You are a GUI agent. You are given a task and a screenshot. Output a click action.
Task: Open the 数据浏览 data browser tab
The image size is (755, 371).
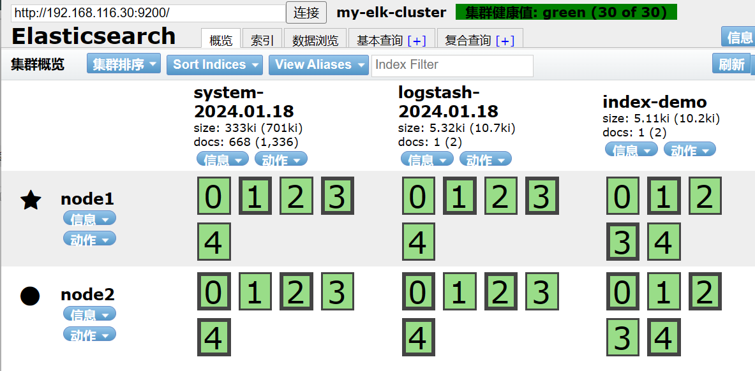point(315,39)
